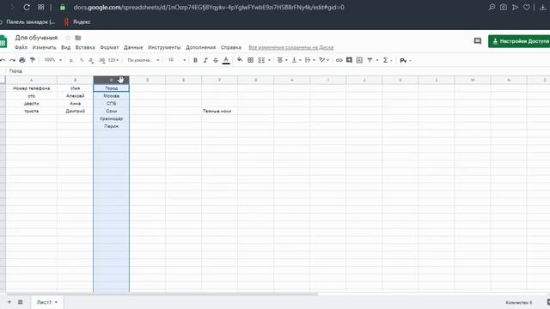Click the redo arrow in the toolbar
This screenshot has width=550, height=309.
[12, 60]
